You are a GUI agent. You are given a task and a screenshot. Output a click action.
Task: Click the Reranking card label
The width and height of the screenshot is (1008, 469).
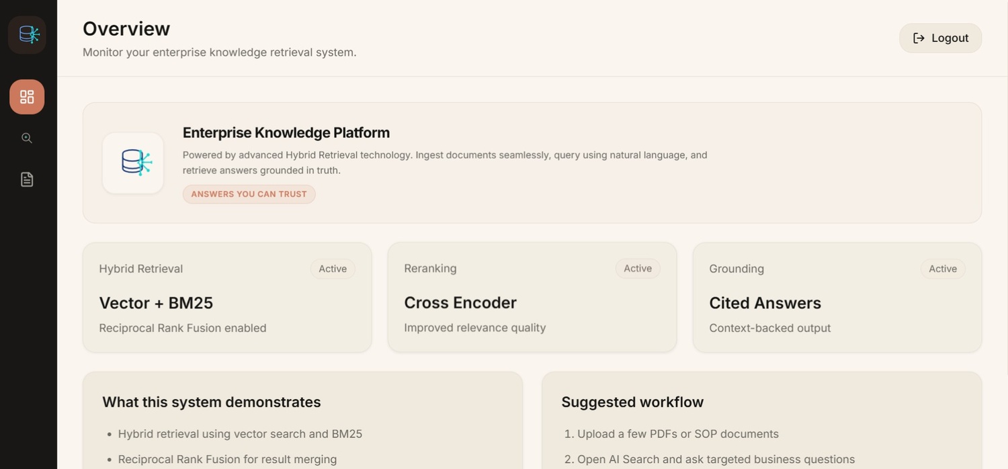pyautogui.click(x=430, y=269)
